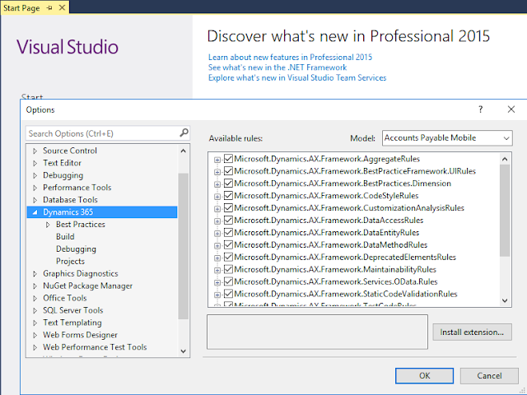527x395 pixels.
Task: Click the search magnifier icon in Options
Action: coord(184,133)
